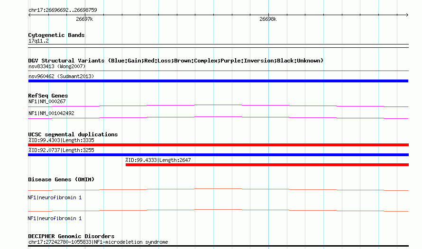Viewport: 422px width, 249px height.
Task: Click the blue bar for Length:3255 duplication
Action: tap(218, 155)
